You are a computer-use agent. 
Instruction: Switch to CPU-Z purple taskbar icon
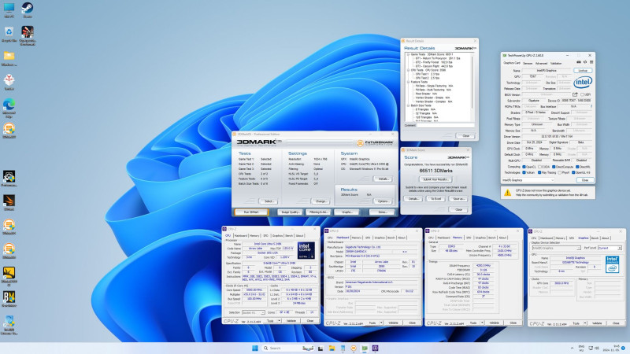click(376, 348)
